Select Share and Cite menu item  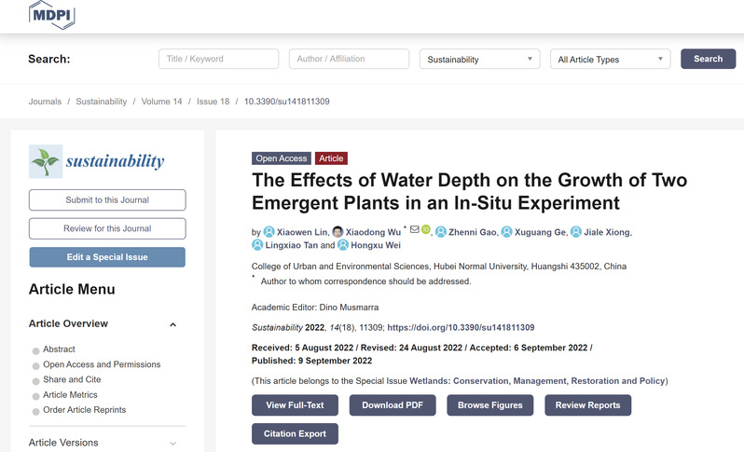pos(74,379)
